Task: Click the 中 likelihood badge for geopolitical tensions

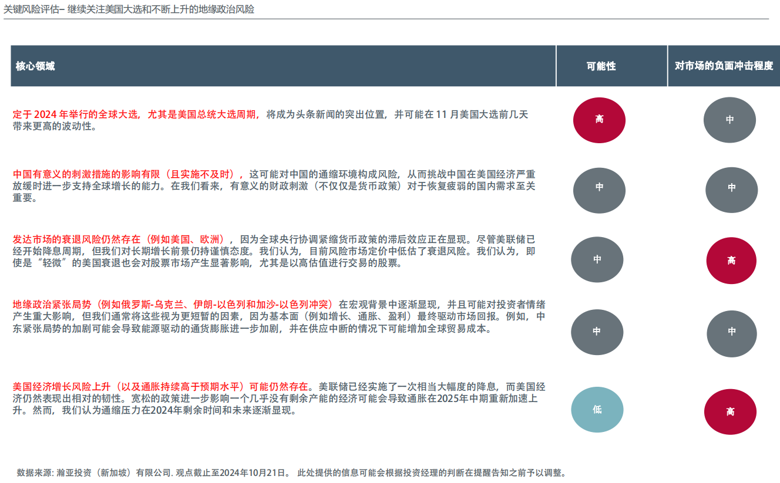Action: 597,332
